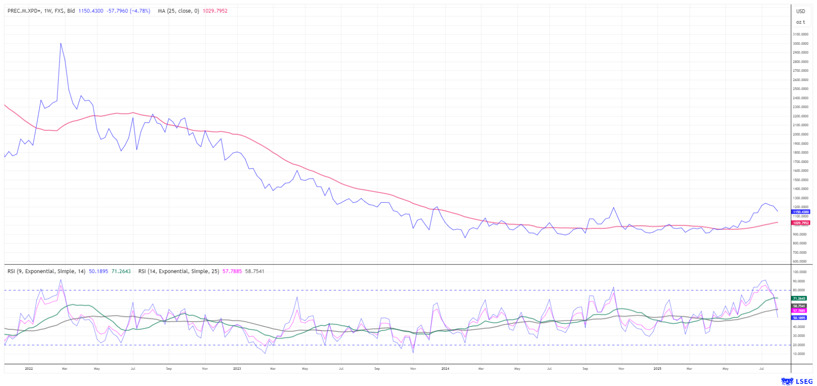
Task: Select the MA (25, close, 0) legend
Action: tap(178, 11)
